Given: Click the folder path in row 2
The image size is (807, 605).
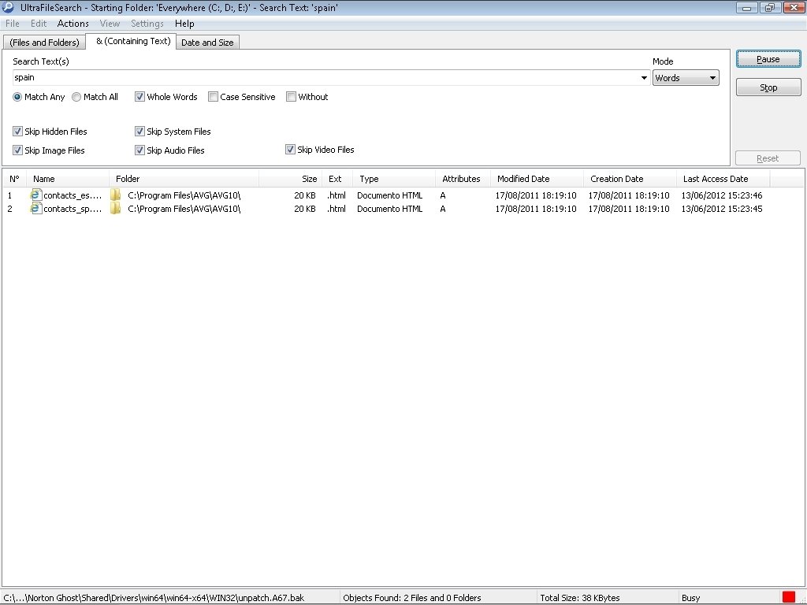Looking at the screenshot, I should coord(184,209).
